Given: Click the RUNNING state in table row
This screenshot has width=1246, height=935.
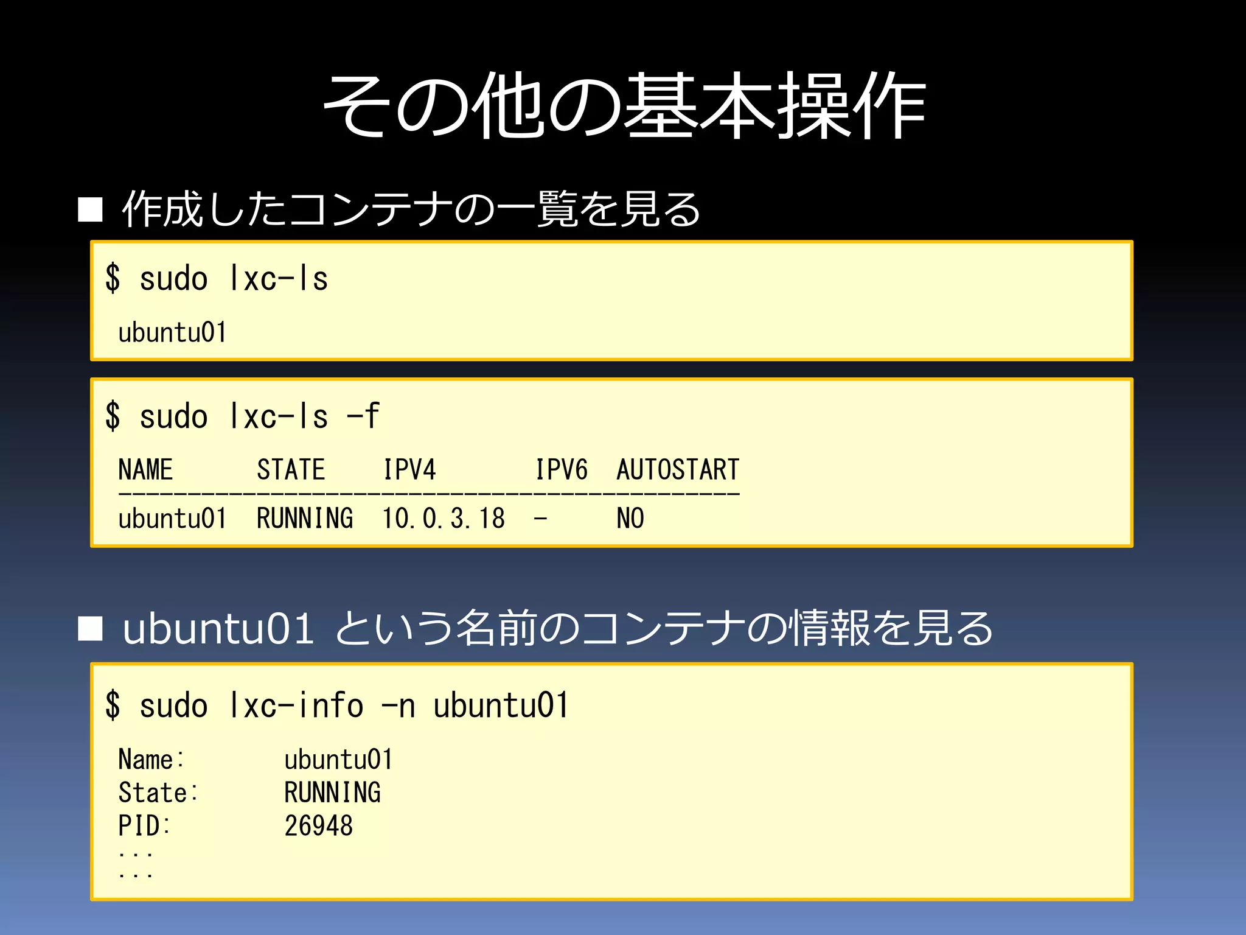Looking at the screenshot, I should (x=305, y=519).
